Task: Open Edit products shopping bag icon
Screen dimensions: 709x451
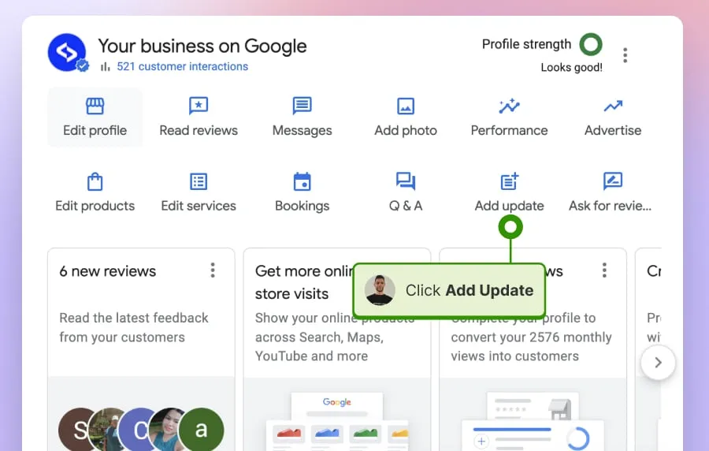Action: 95,181
